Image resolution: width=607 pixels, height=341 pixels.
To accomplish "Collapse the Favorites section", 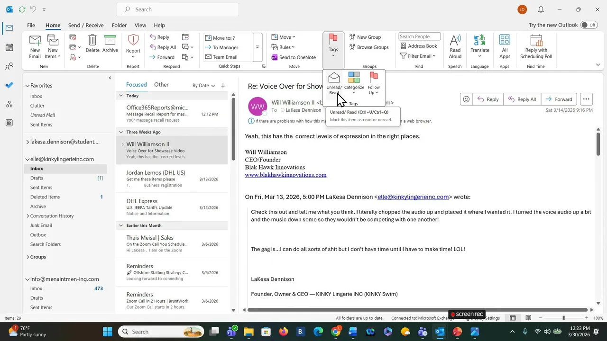I will tap(28, 86).
